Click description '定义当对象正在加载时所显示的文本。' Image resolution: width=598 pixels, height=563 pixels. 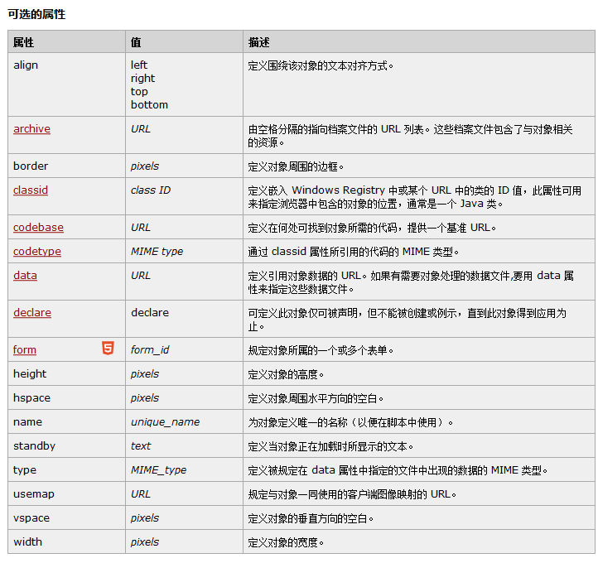[330, 446]
